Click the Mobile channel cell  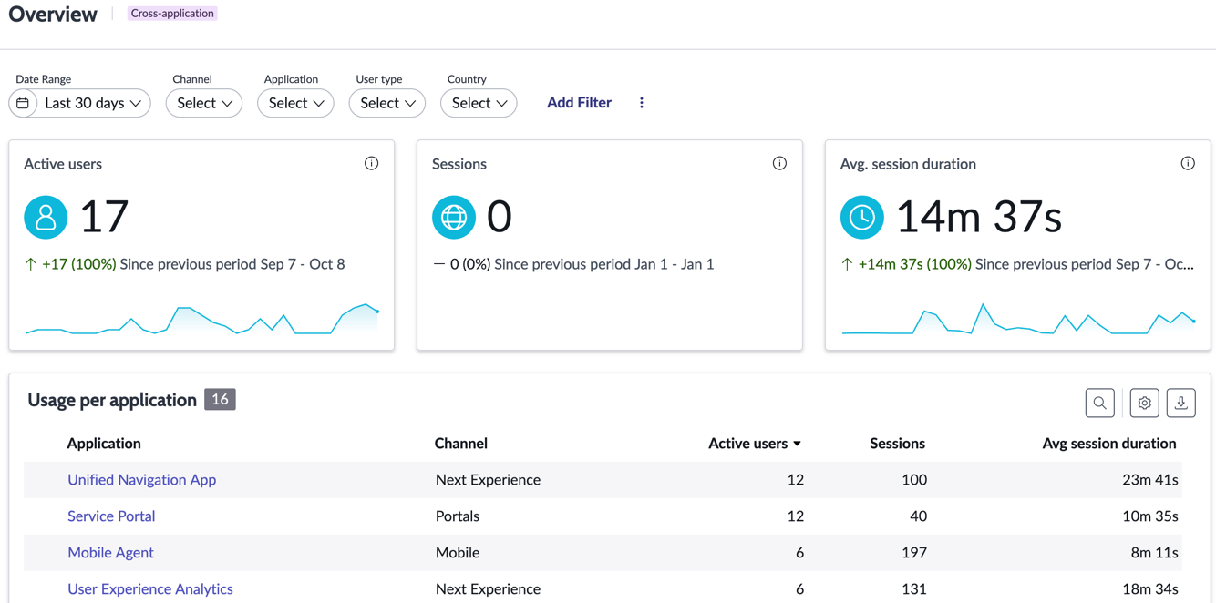point(458,552)
